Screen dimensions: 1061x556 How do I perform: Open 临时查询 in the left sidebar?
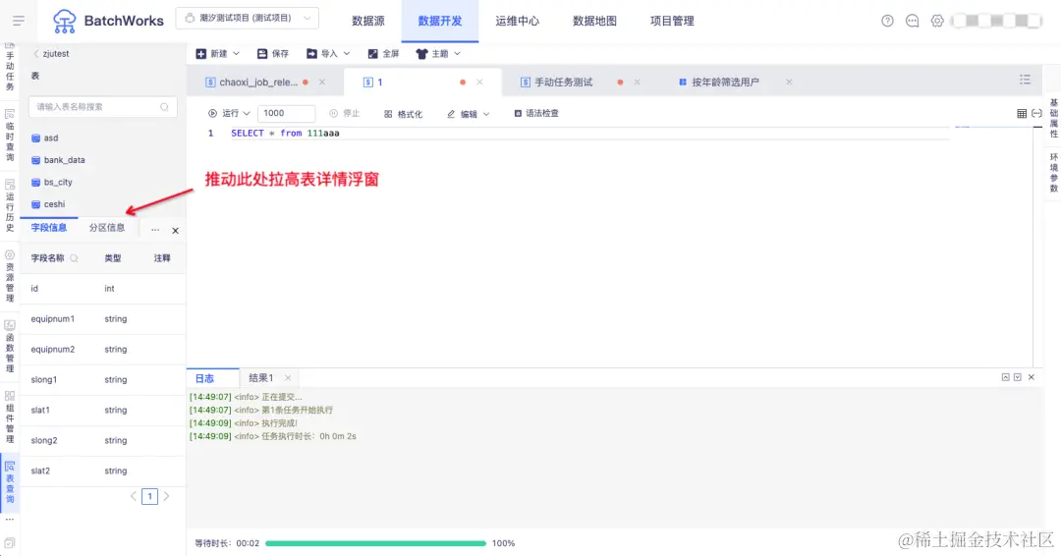pos(10,136)
